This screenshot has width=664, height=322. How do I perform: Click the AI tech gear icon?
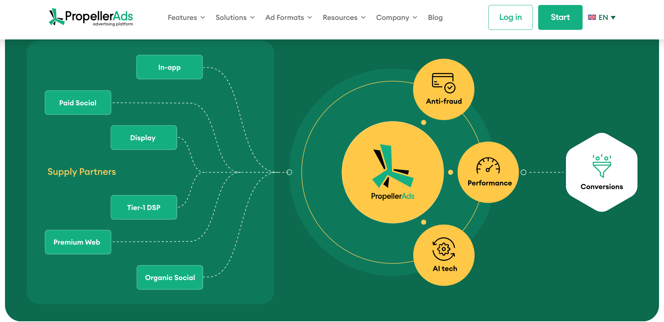[x=444, y=249]
